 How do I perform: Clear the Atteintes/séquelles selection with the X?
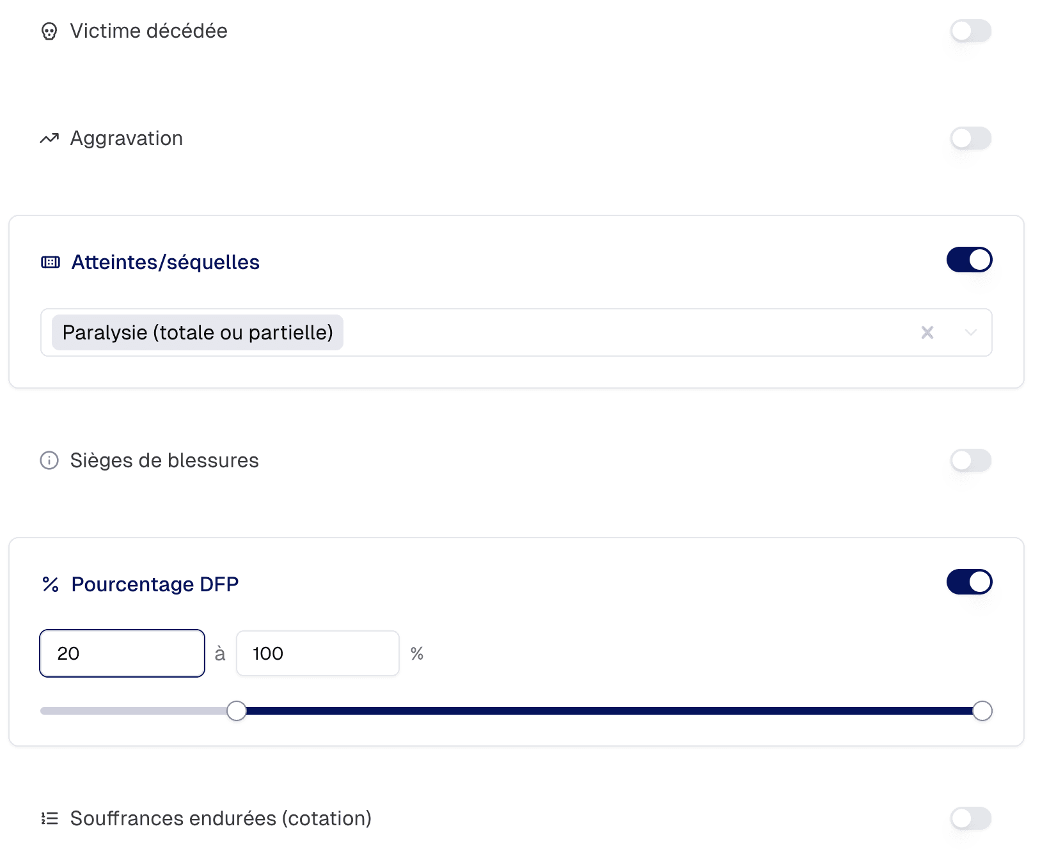[927, 332]
